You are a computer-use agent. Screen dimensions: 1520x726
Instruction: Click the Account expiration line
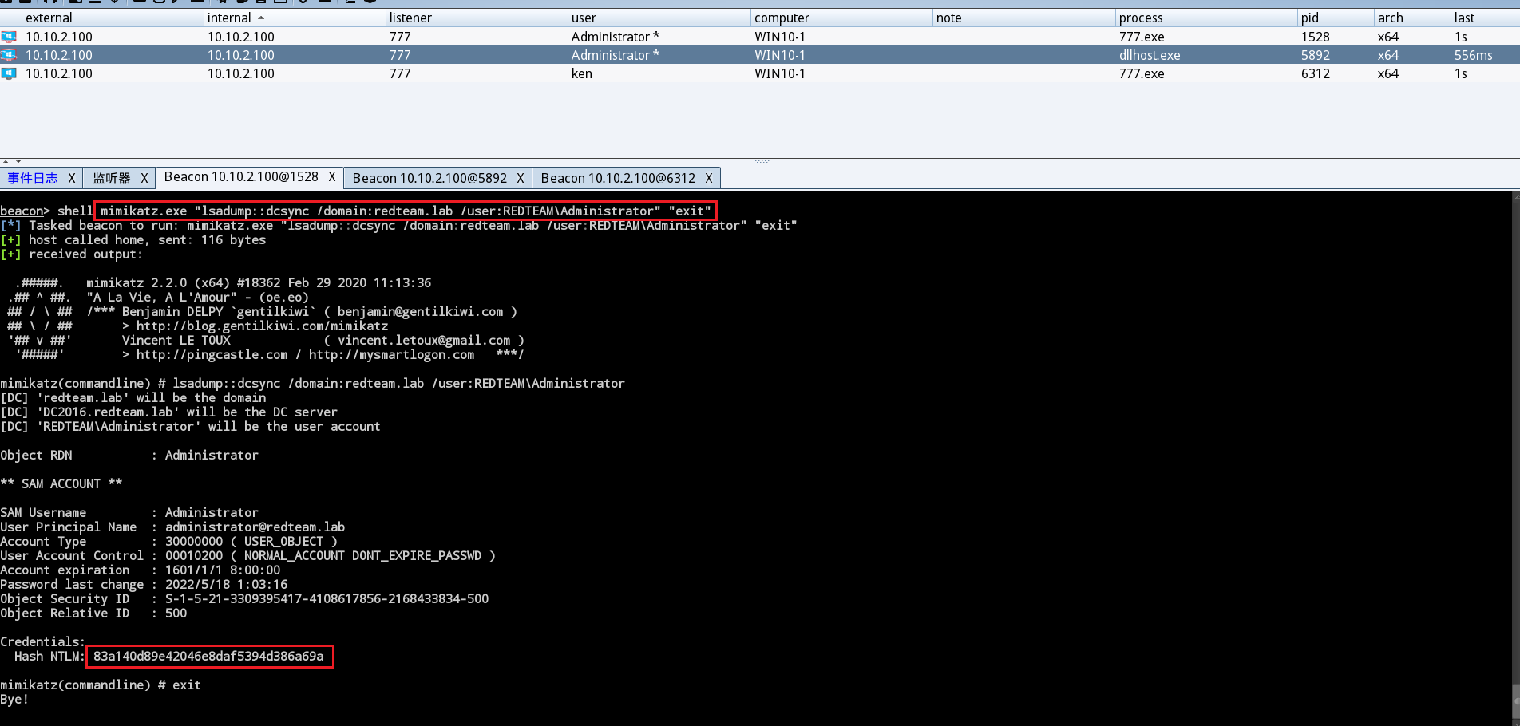pos(141,570)
